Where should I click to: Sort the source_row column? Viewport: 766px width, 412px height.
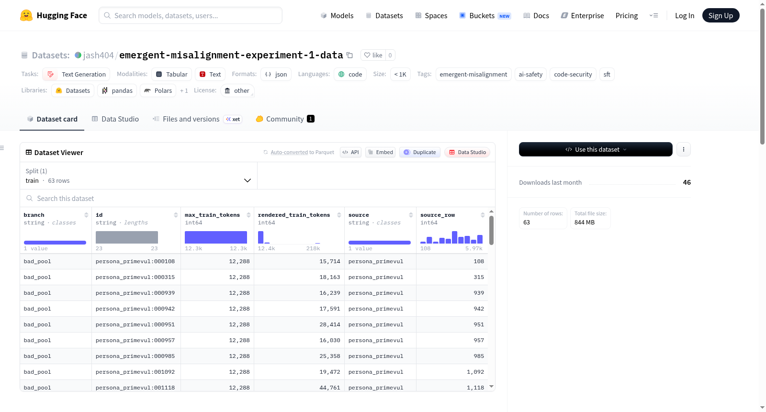click(483, 215)
